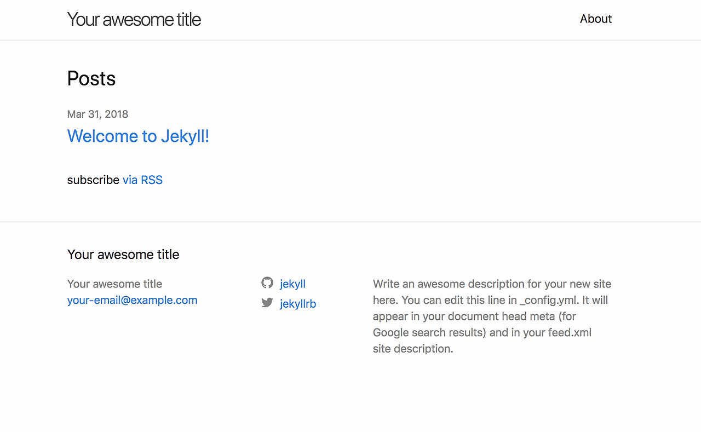Click the divider line below the header

click(350, 40)
